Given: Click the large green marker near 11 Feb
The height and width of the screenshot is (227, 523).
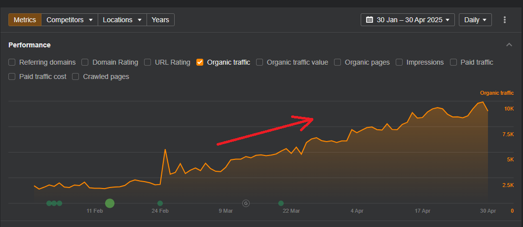Looking at the screenshot, I should 110,203.
